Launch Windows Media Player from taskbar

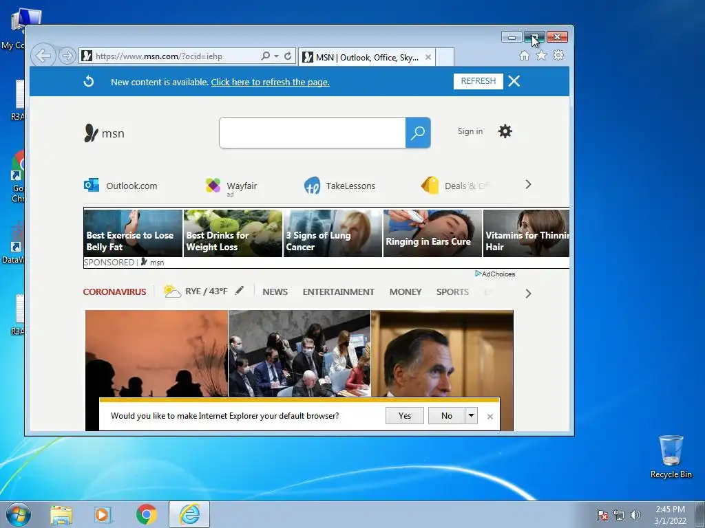point(103,515)
